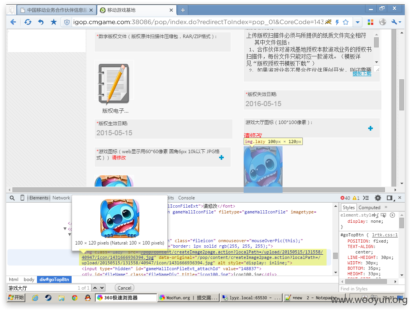The image size is (411, 311).
Task: Click the Cancel search button
Action: [x=124, y=288]
